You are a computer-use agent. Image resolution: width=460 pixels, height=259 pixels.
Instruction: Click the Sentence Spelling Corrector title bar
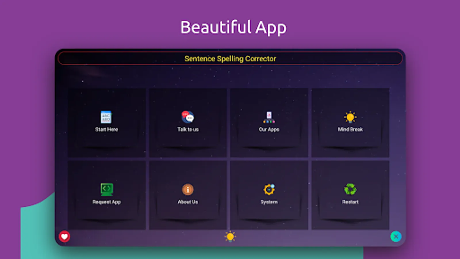tap(230, 58)
